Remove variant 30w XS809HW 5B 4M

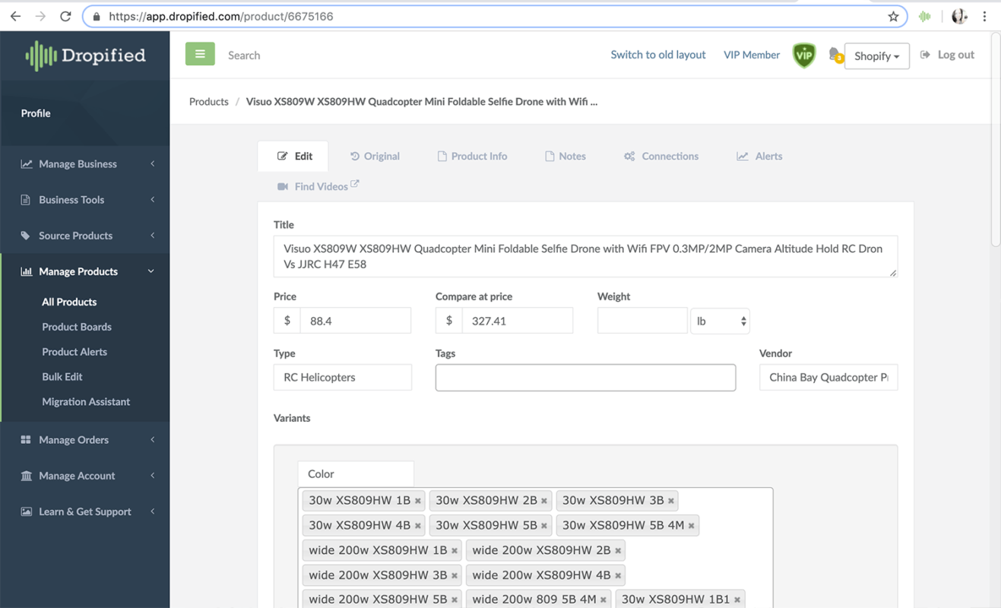692,526
